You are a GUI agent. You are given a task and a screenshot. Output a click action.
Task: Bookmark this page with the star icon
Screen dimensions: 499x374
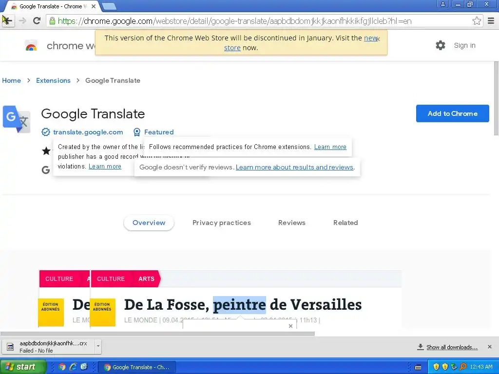477,21
